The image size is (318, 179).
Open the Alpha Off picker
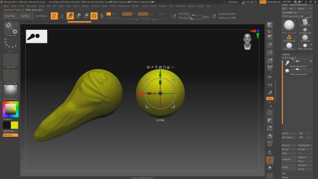(x=10, y=61)
